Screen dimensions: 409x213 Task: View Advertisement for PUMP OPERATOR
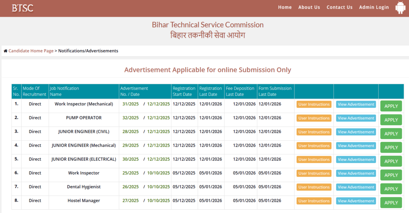[x=355, y=118]
